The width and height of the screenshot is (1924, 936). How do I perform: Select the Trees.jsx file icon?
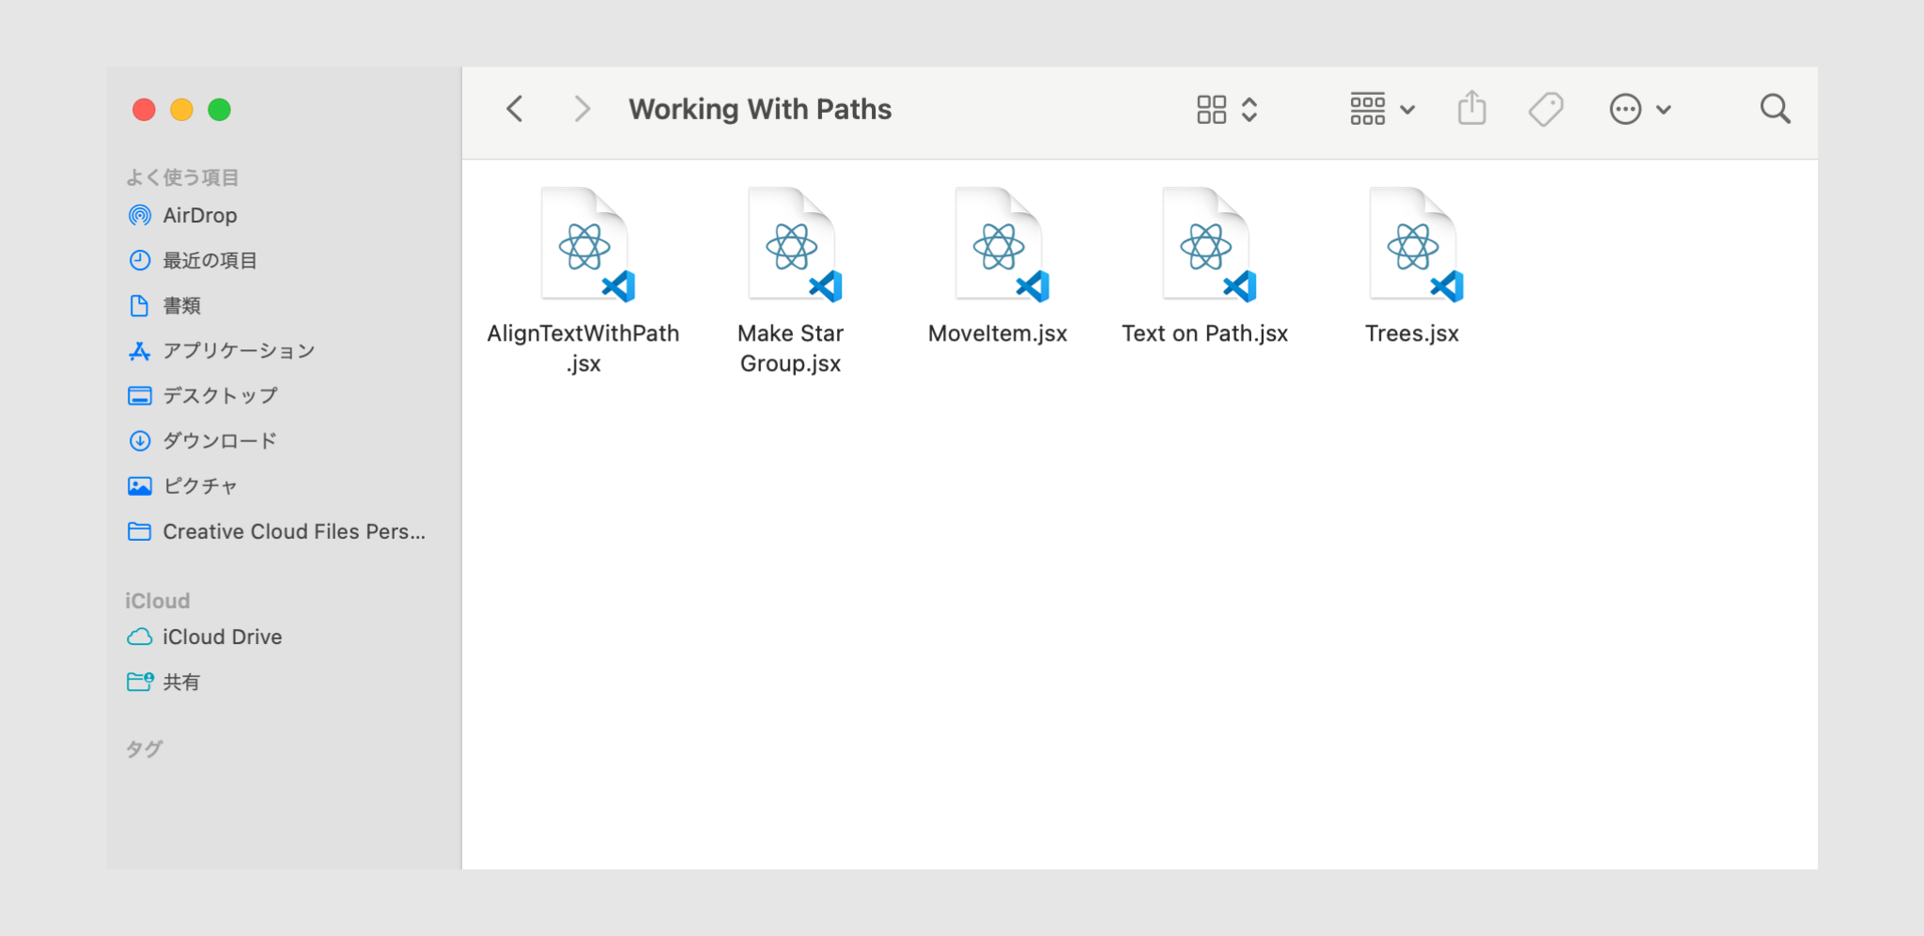point(1413,246)
